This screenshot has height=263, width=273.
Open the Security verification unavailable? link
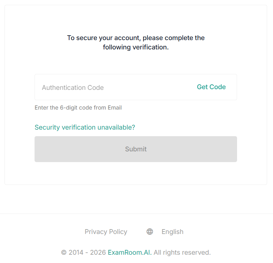(x=85, y=127)
